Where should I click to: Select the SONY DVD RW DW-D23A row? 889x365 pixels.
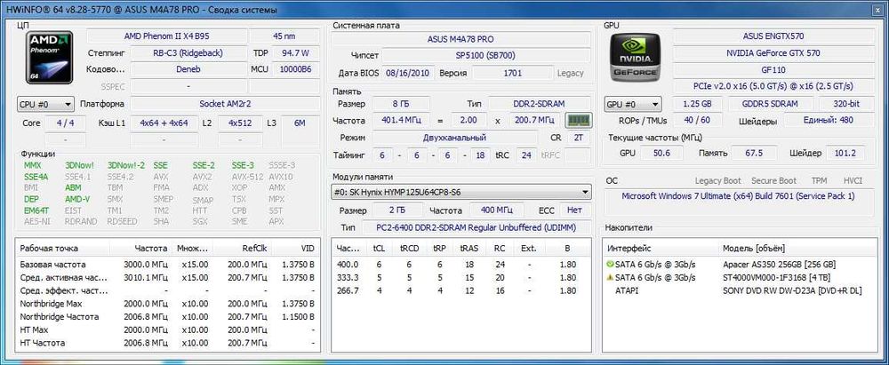(x=739, y=290)
